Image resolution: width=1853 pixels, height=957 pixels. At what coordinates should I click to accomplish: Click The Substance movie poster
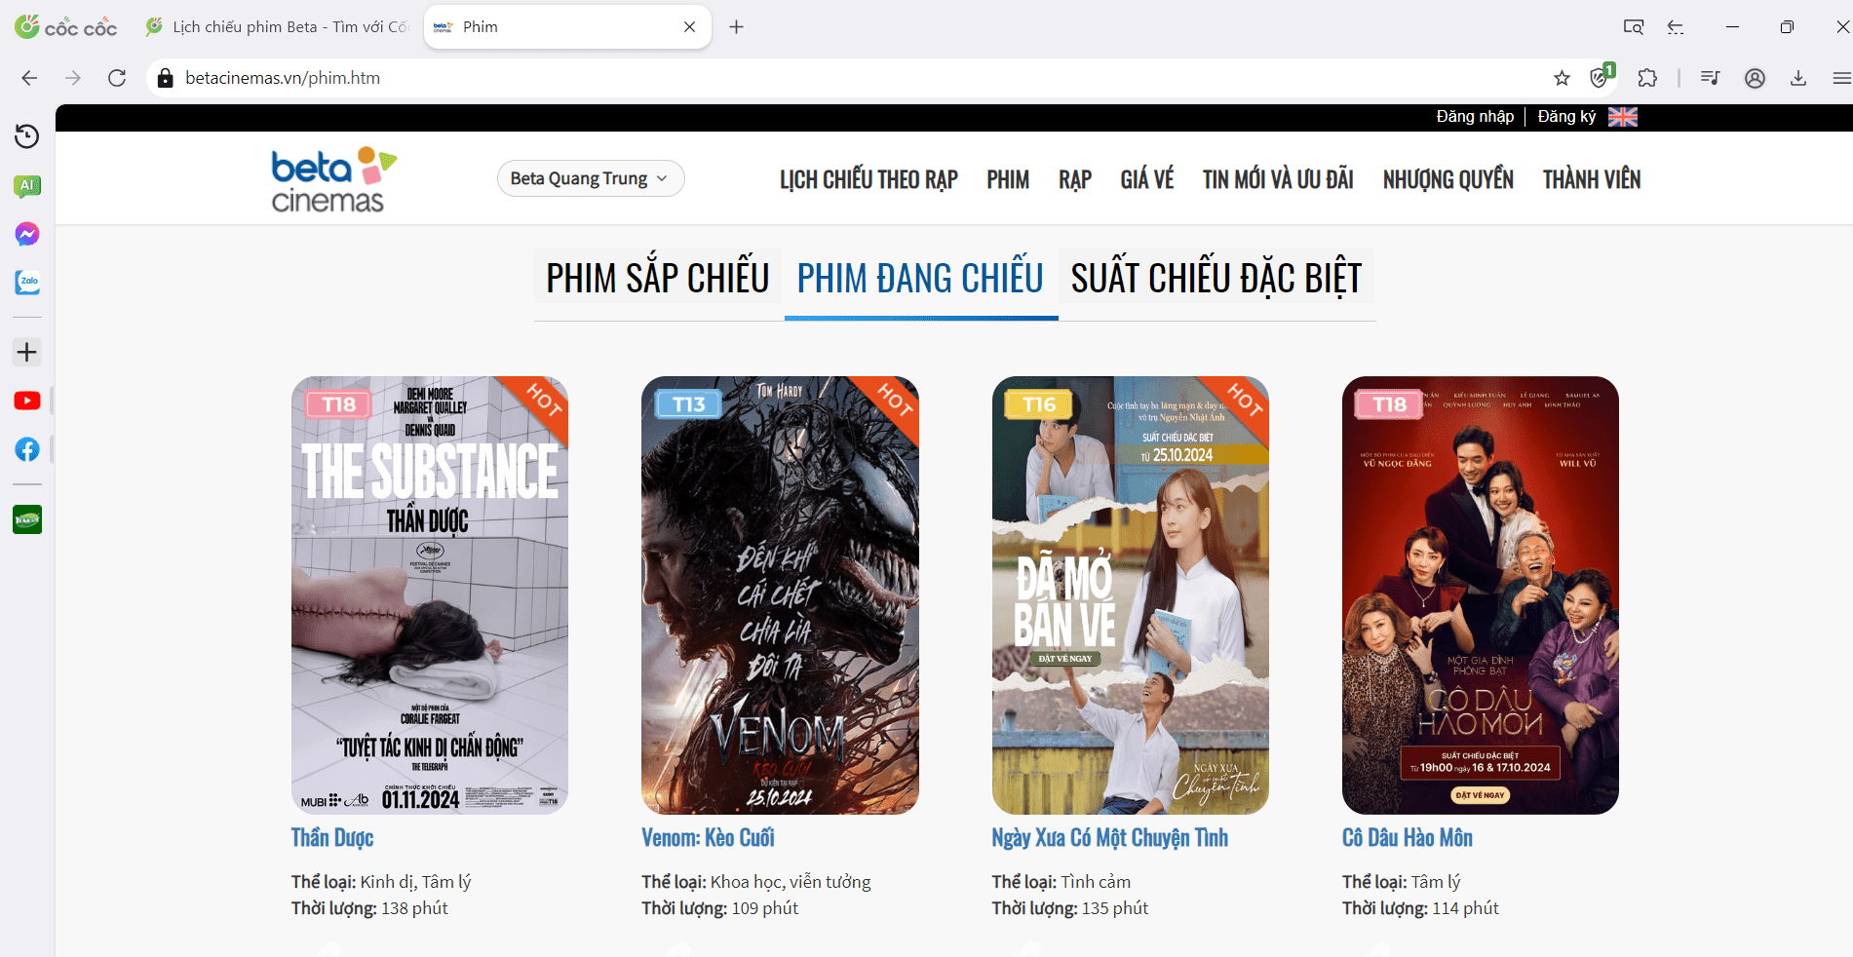pyautogui.click(x=429, y=594)
